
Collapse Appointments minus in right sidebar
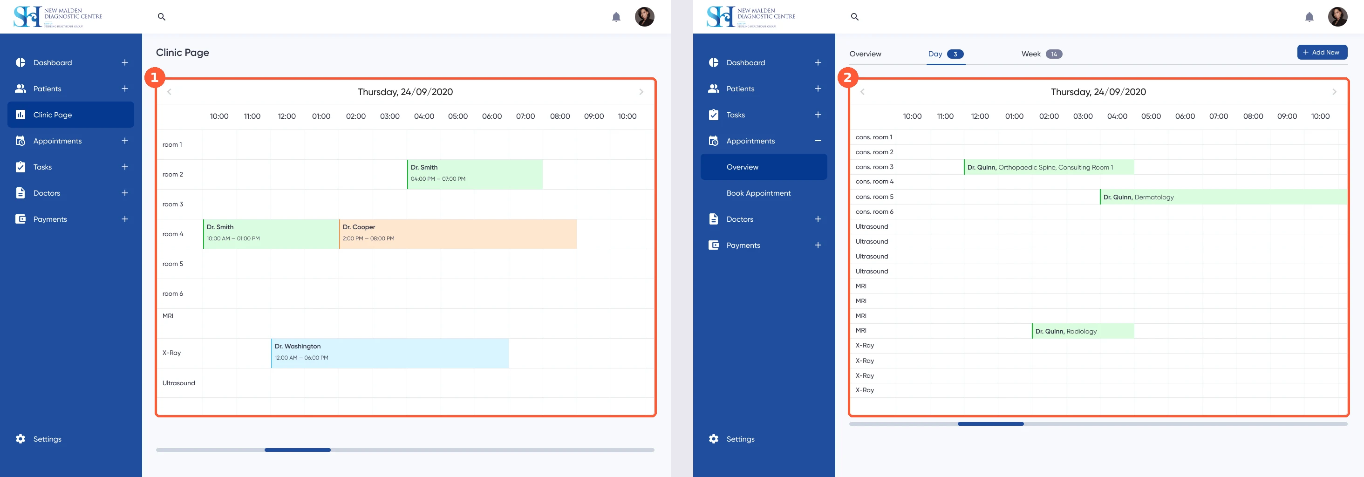(818, 141)
